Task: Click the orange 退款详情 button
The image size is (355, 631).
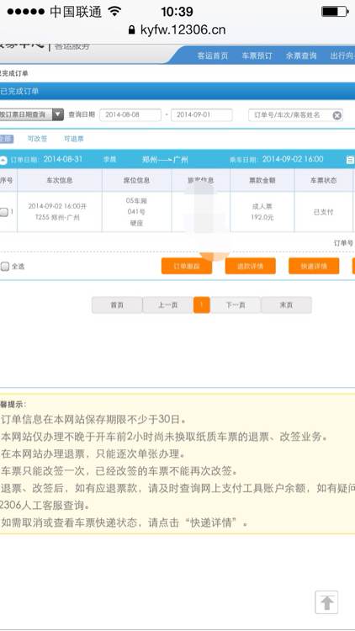Action: click(x=251, y=266)
